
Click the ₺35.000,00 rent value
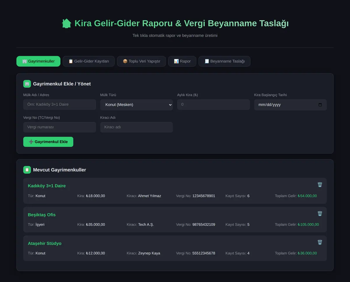(95, 225)
